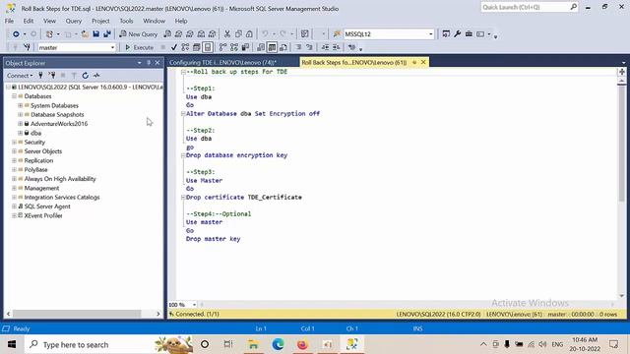This screenshot has height=354, width=630.
Task: Toggle Results to Text mode
Action: point(261,47)
